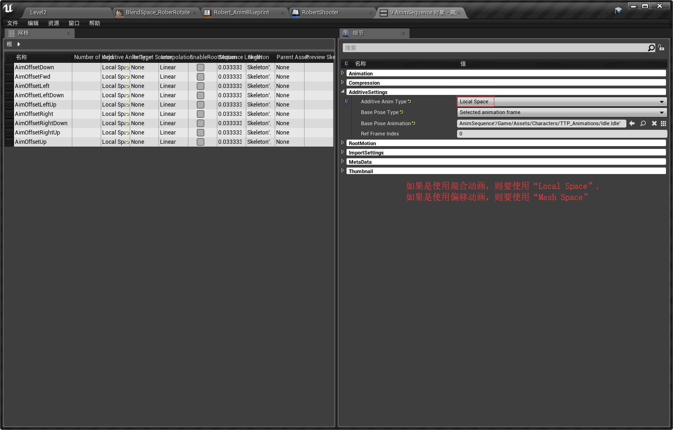Clear the Base Pose Animation reference
Image resolution: width=673 pixels, height=430 pixels.
click(654, 123)
